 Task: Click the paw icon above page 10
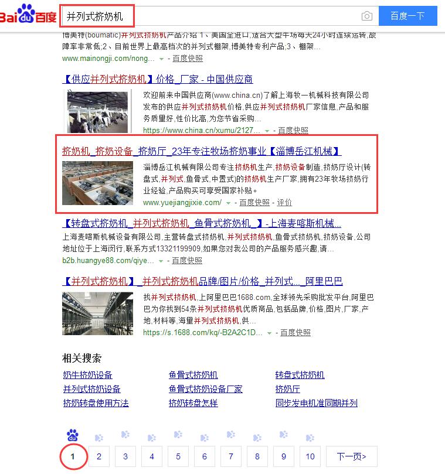(x=310, y=438)
